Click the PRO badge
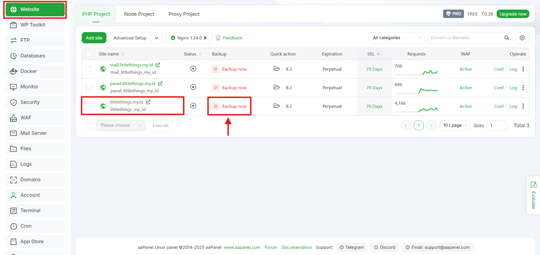The image size is (540, 255). (x=454, y=14)
